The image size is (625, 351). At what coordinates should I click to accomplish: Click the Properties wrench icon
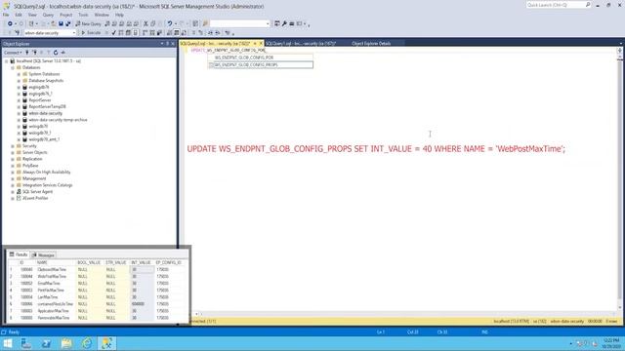pyautogui.click(x=284, y=23)
